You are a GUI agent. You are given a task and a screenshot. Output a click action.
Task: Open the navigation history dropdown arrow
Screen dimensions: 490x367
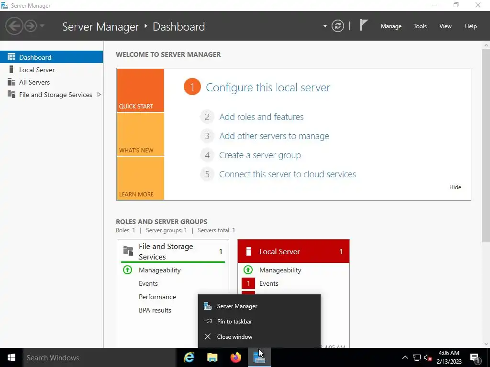tap(42, 26)
